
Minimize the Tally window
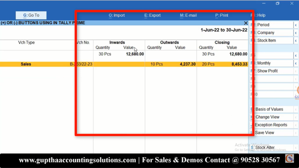tap(264, 3)
